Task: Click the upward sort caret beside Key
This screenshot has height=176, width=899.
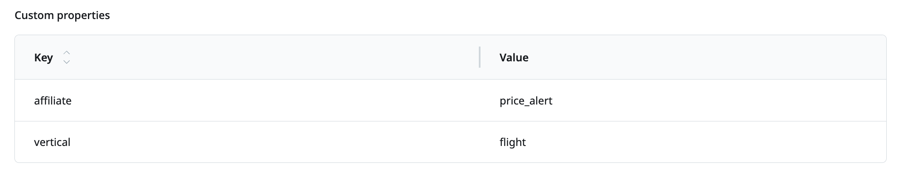Action: click(x=66, y=53)
